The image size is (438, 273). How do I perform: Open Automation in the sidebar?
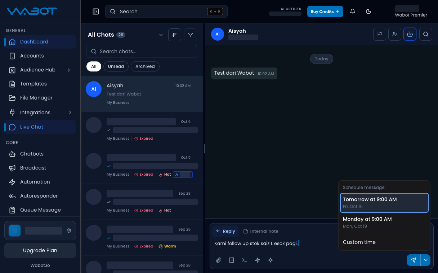[40, 182]
